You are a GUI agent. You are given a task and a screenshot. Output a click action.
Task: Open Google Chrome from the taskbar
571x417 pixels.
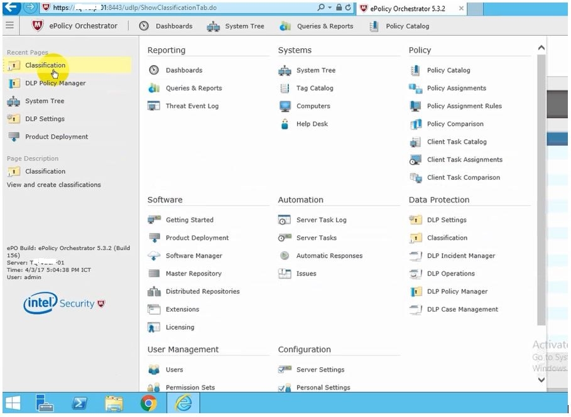[x=148, y=403]
